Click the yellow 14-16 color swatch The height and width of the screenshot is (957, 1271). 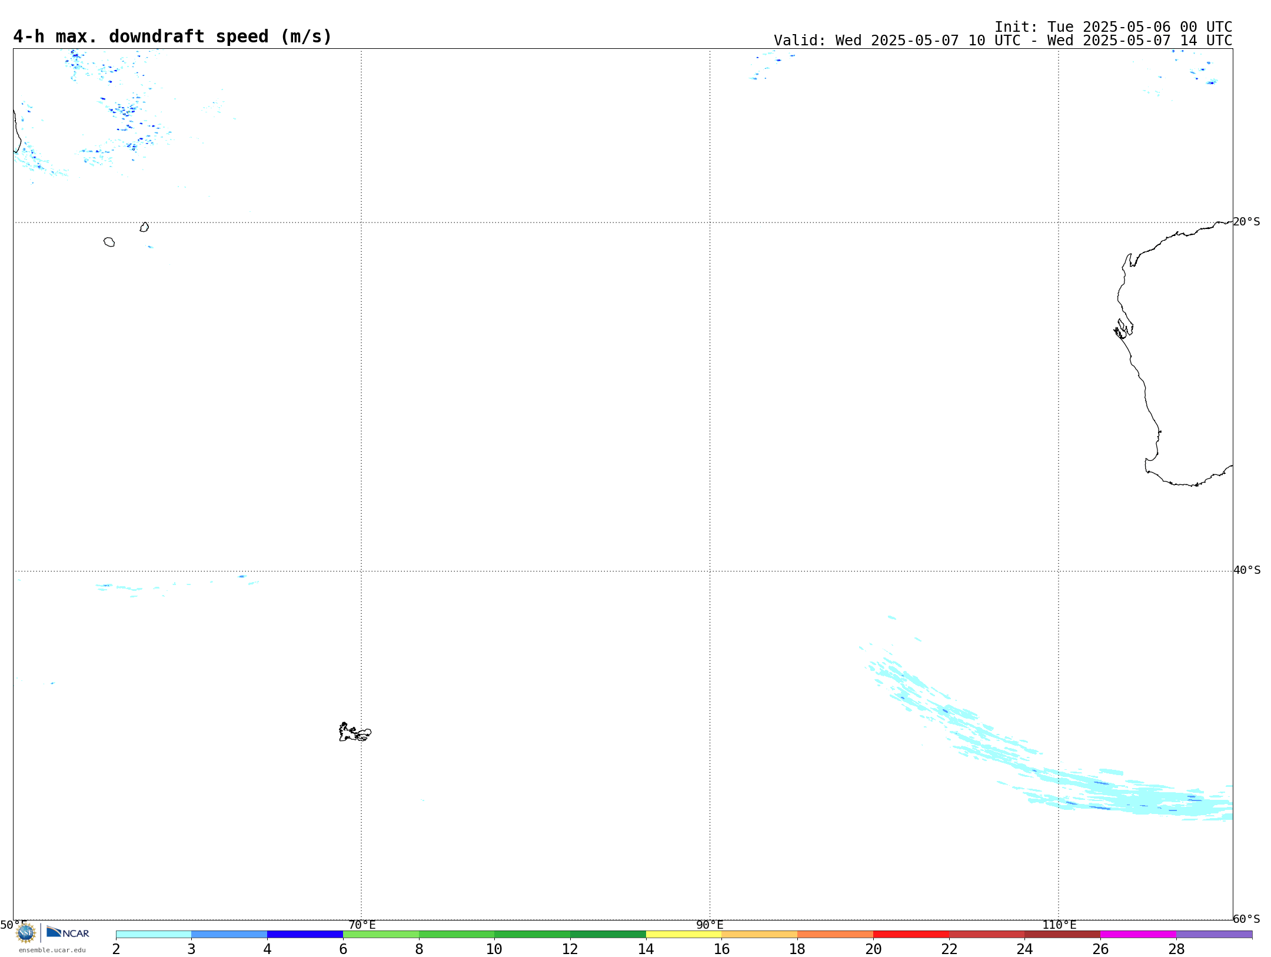pyautogui.click(x=684, y=935)
